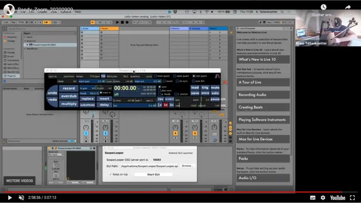Viewport: 361px width, 203px height.
Task: Click the 2x rate button
Action: 172,105
